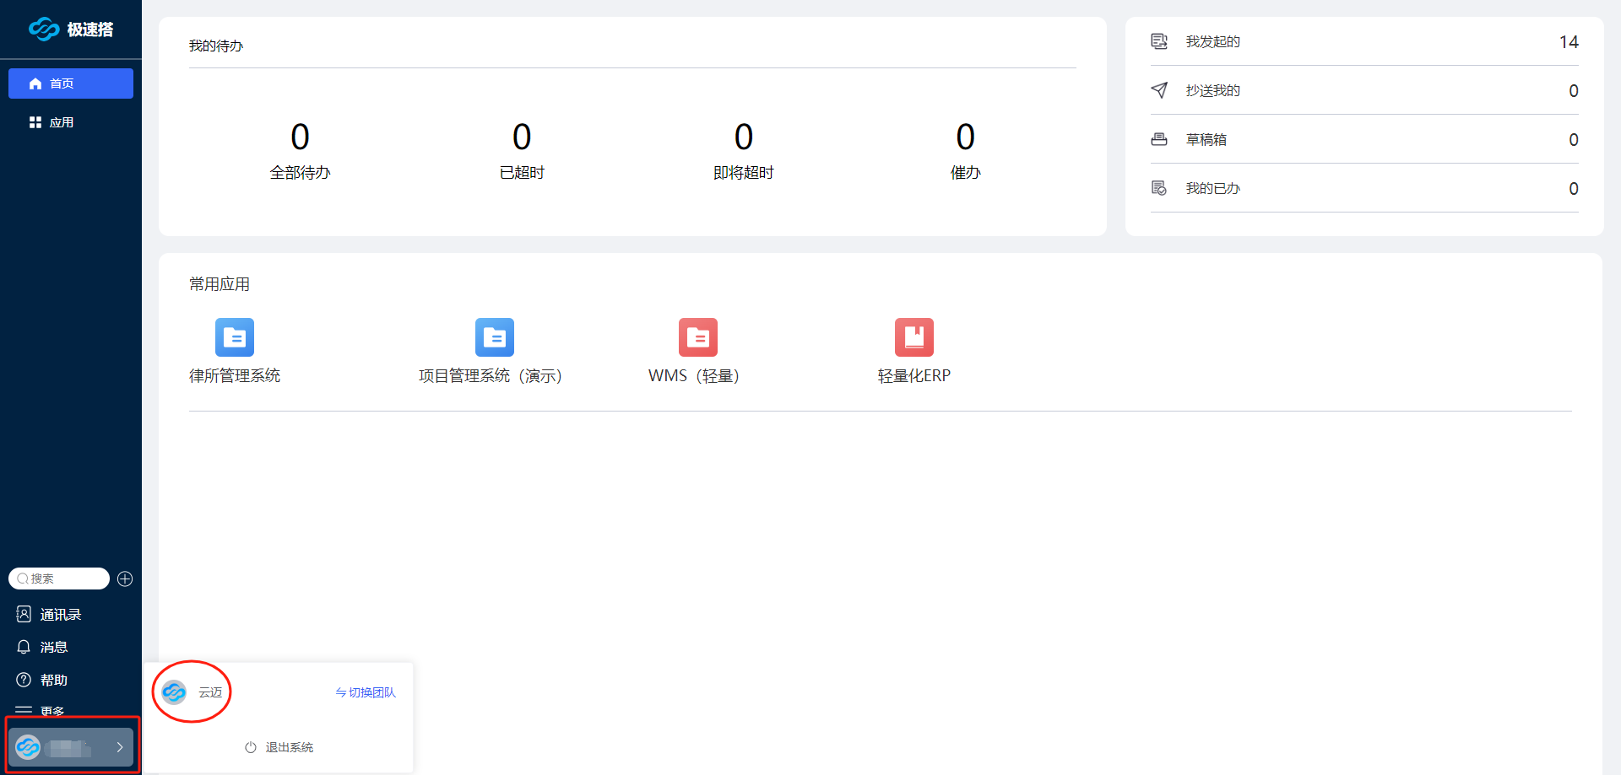Click the 极速搭 logo in sidebar header
This screenshot has width=1621, height=775.
coord(71,30)
